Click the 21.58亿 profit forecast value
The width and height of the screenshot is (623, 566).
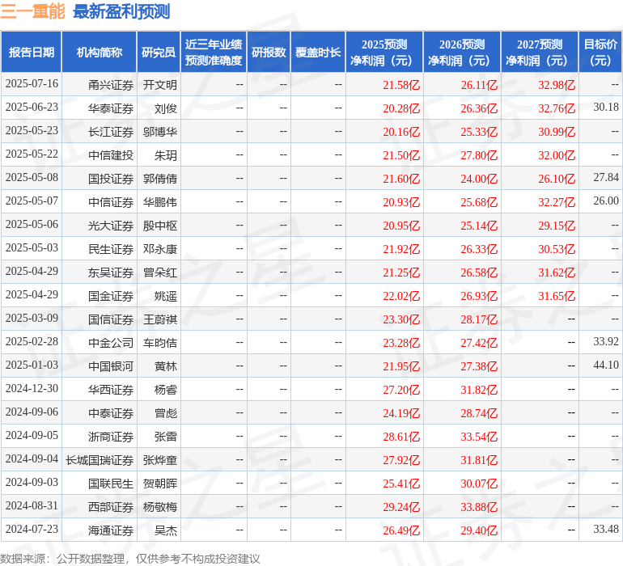point(401,85)
